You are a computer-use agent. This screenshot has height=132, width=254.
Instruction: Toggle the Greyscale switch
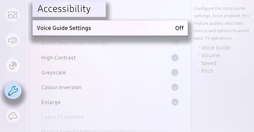click(x=175, y=72)
